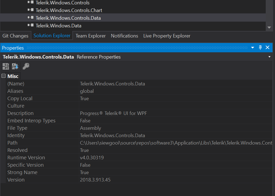
Task: Select the Copy Local True value
Action: [84, 99]
